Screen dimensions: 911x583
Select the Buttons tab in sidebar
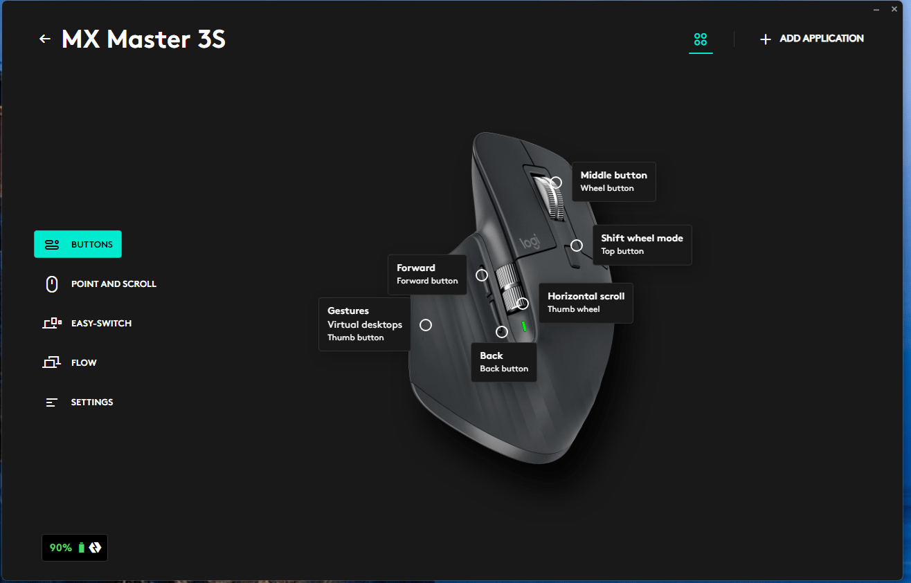78,244
